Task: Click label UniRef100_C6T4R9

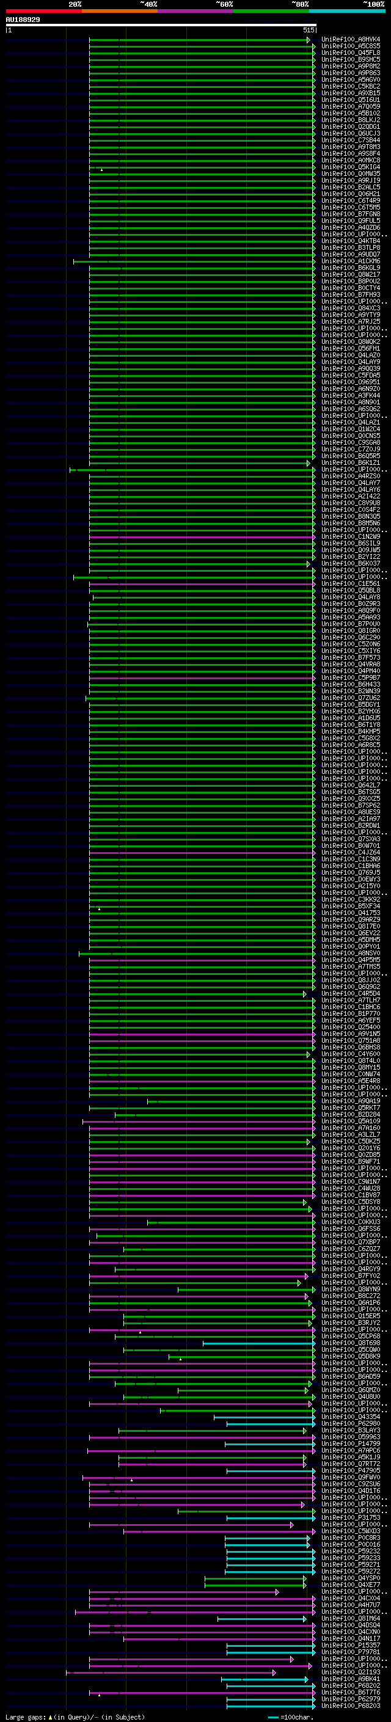Action: [351, 200]
